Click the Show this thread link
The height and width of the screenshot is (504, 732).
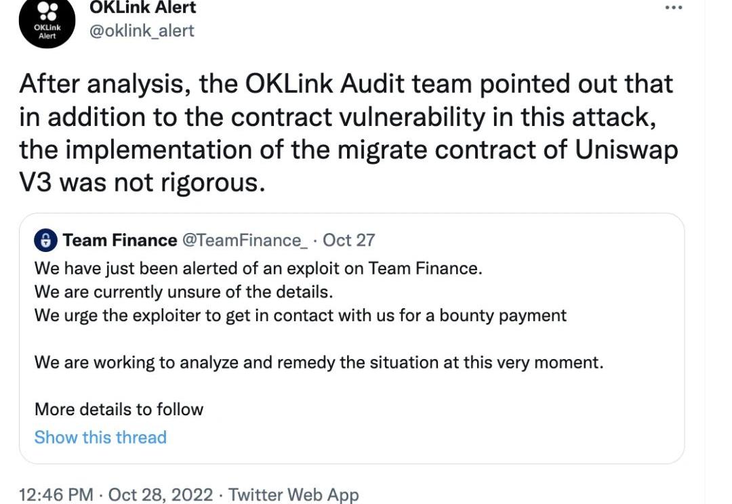[100, 438]
